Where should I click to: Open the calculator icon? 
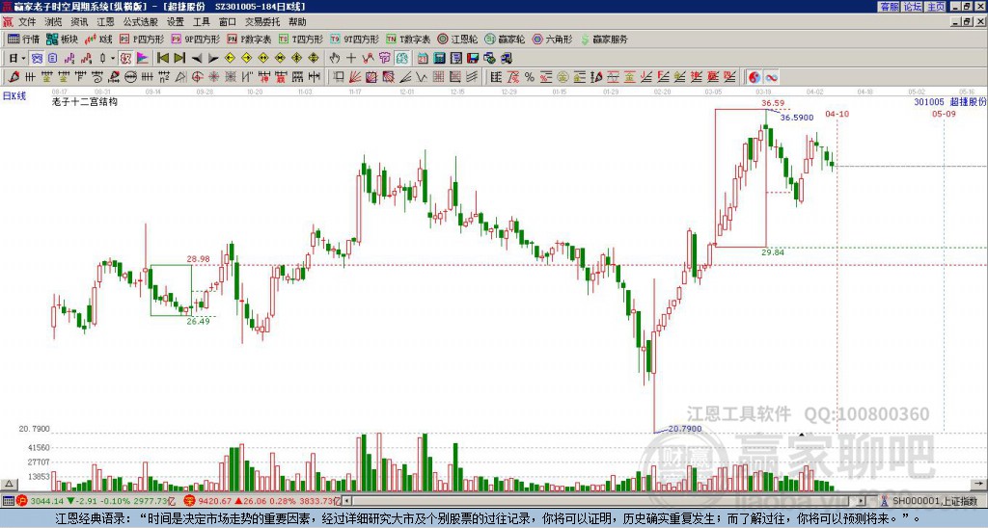(x=439, y=59)
